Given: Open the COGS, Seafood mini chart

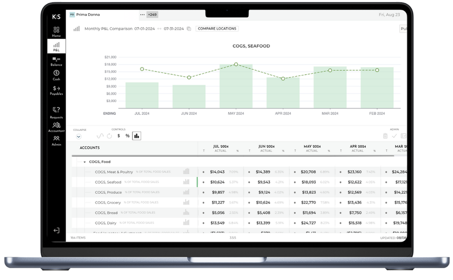Looking at the screenshot, I should tap(186, 182).
